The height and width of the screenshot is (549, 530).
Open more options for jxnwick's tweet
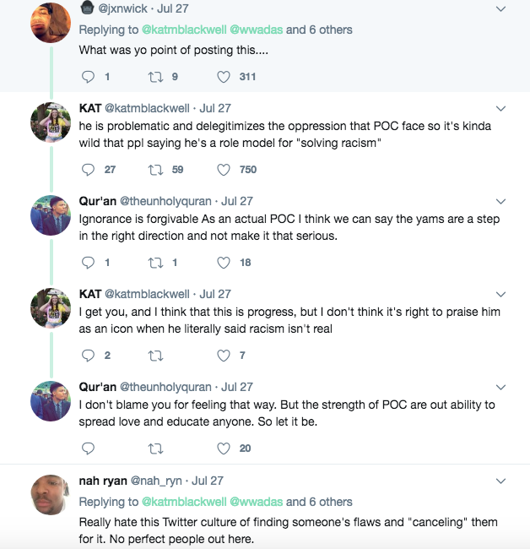tap(500, 9)
